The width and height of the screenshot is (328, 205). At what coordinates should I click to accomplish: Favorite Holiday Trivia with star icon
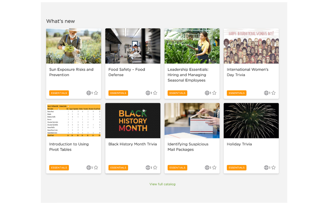[274, 168]
